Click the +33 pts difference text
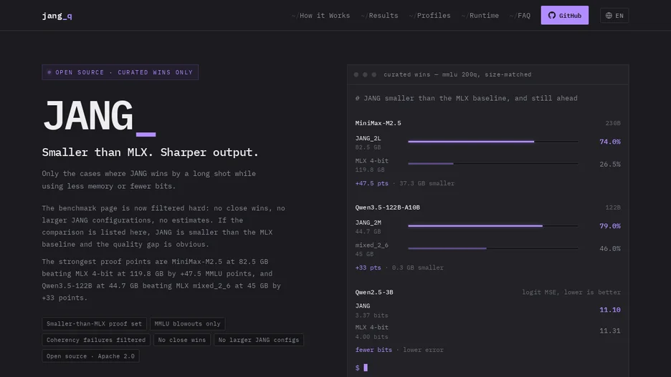This screenshot has width=671, height=377. click(368, 268)
